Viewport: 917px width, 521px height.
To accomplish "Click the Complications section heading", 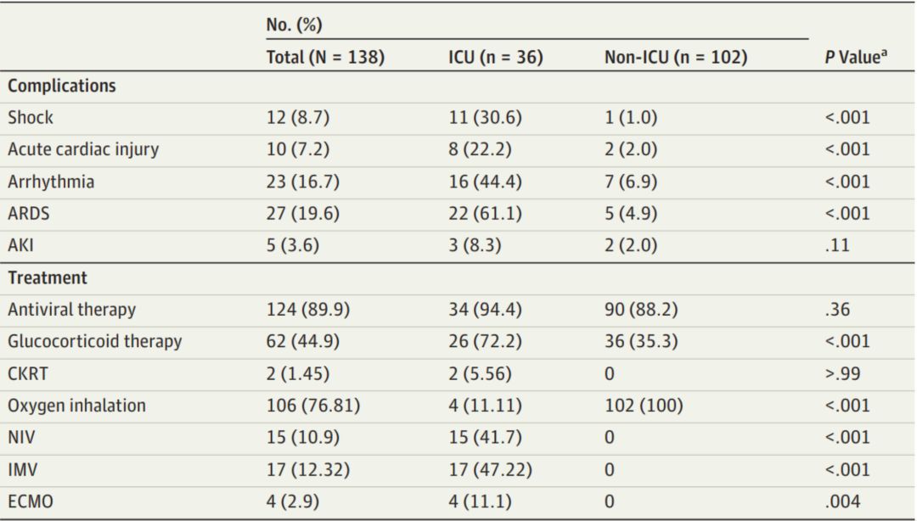I will (62, 87).
